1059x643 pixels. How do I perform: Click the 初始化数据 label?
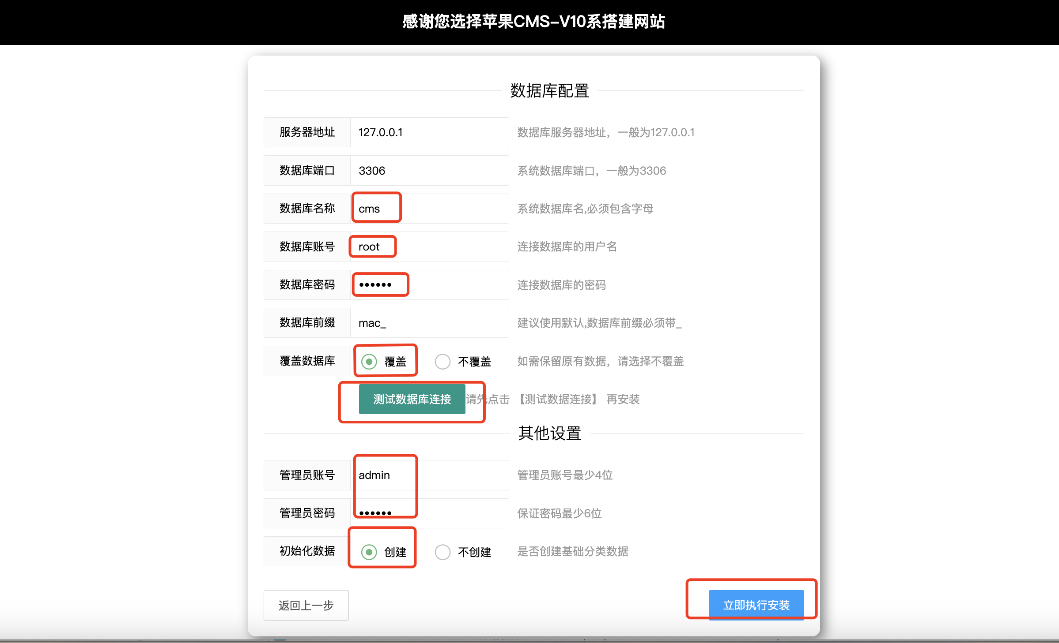[x=307, y=551]
